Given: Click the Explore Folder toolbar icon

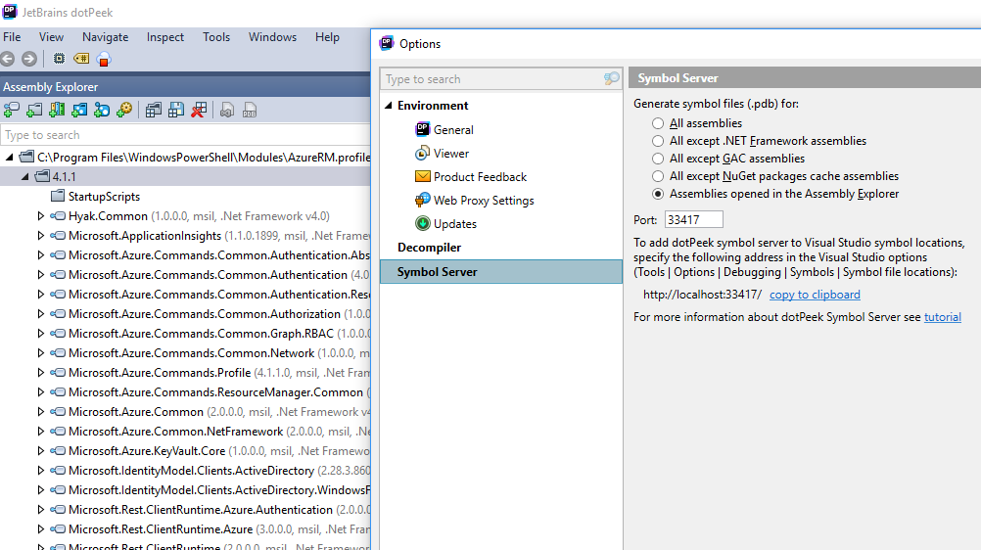Looking at the screenshot, I should (34, 111).
